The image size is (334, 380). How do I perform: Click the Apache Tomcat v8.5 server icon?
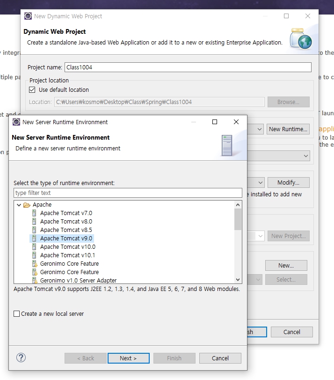pos(34,230)
